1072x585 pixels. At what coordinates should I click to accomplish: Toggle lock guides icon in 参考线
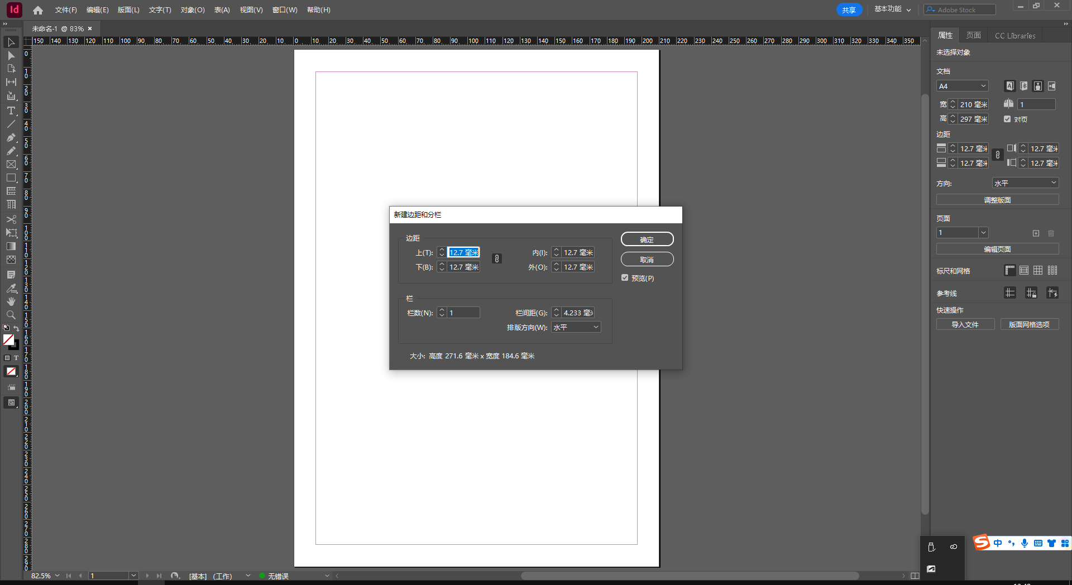[1031, 293]
